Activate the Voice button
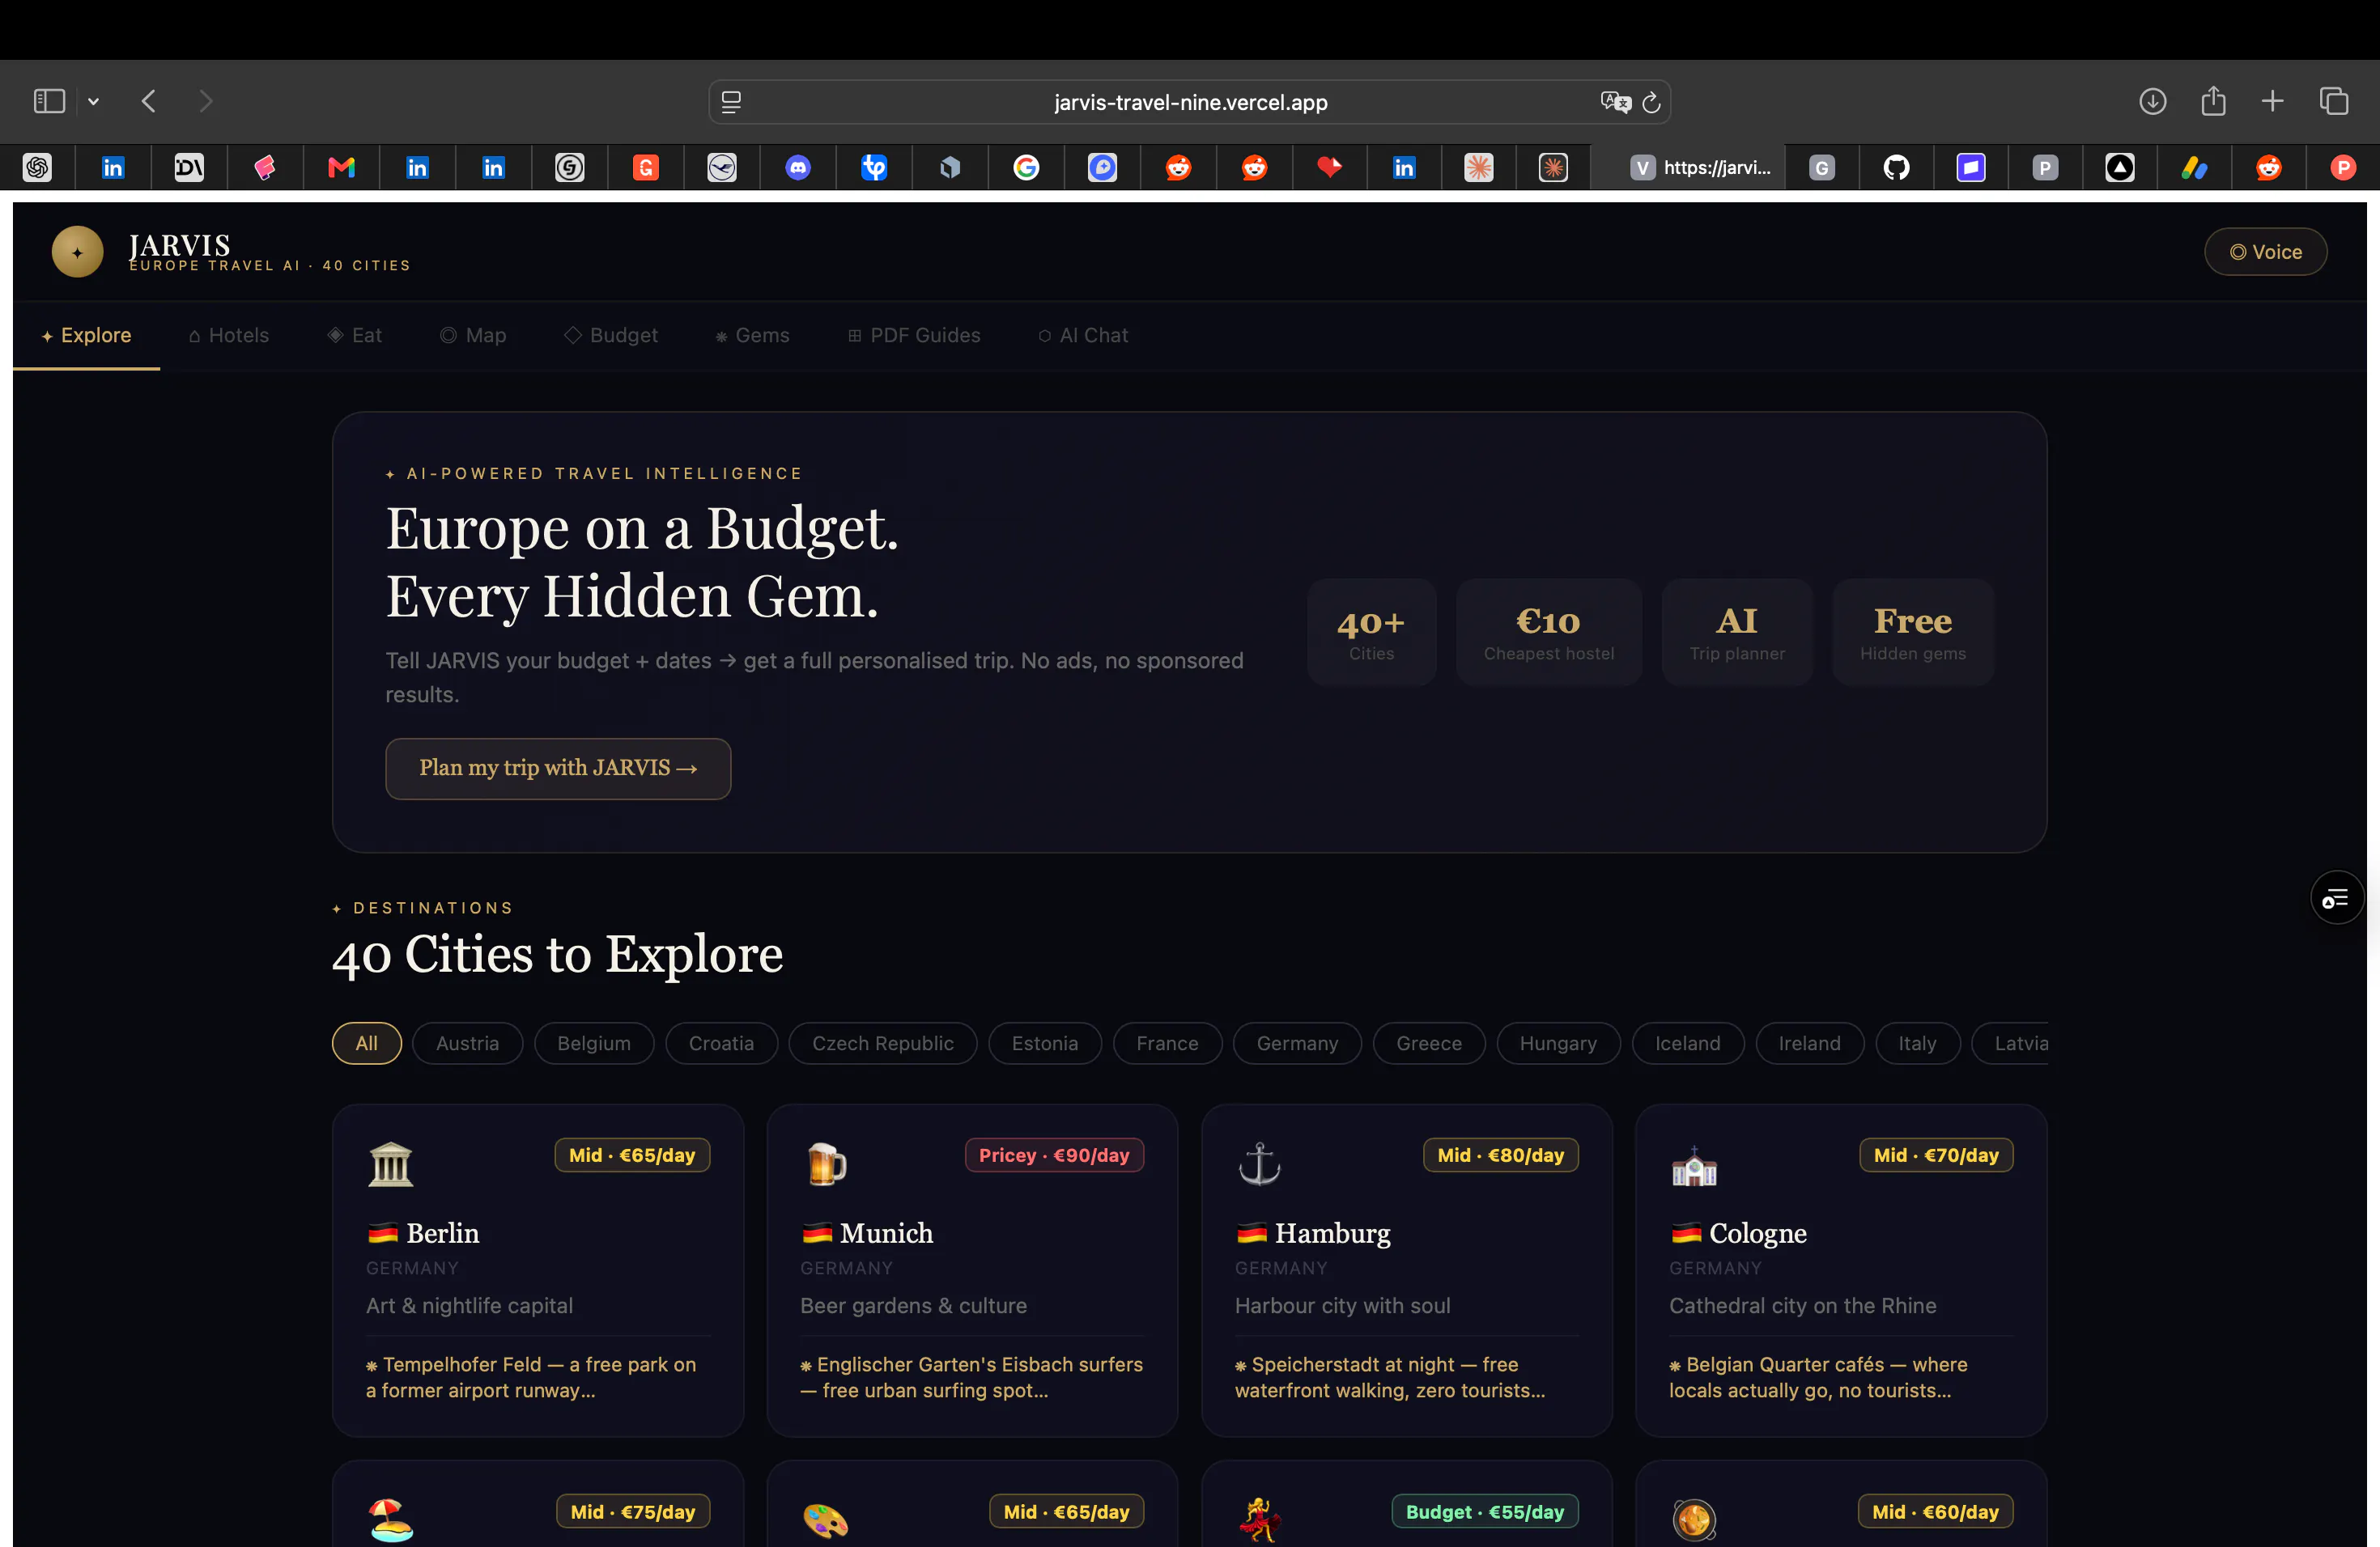 coord(2265,252)
